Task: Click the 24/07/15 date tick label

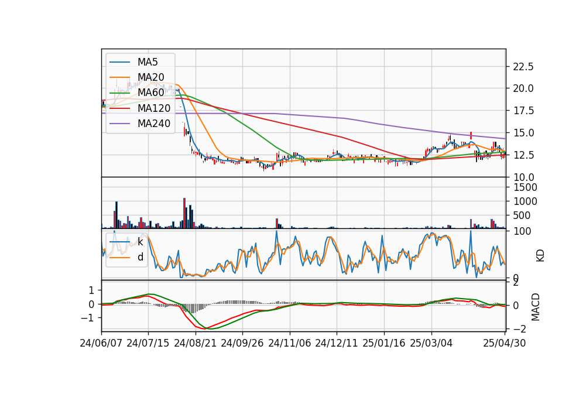Action: pos(148,343)
